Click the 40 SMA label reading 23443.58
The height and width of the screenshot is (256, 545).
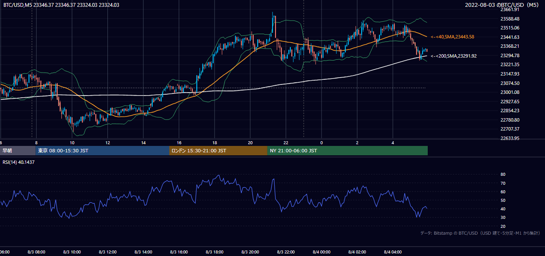(x=452, y=37)
